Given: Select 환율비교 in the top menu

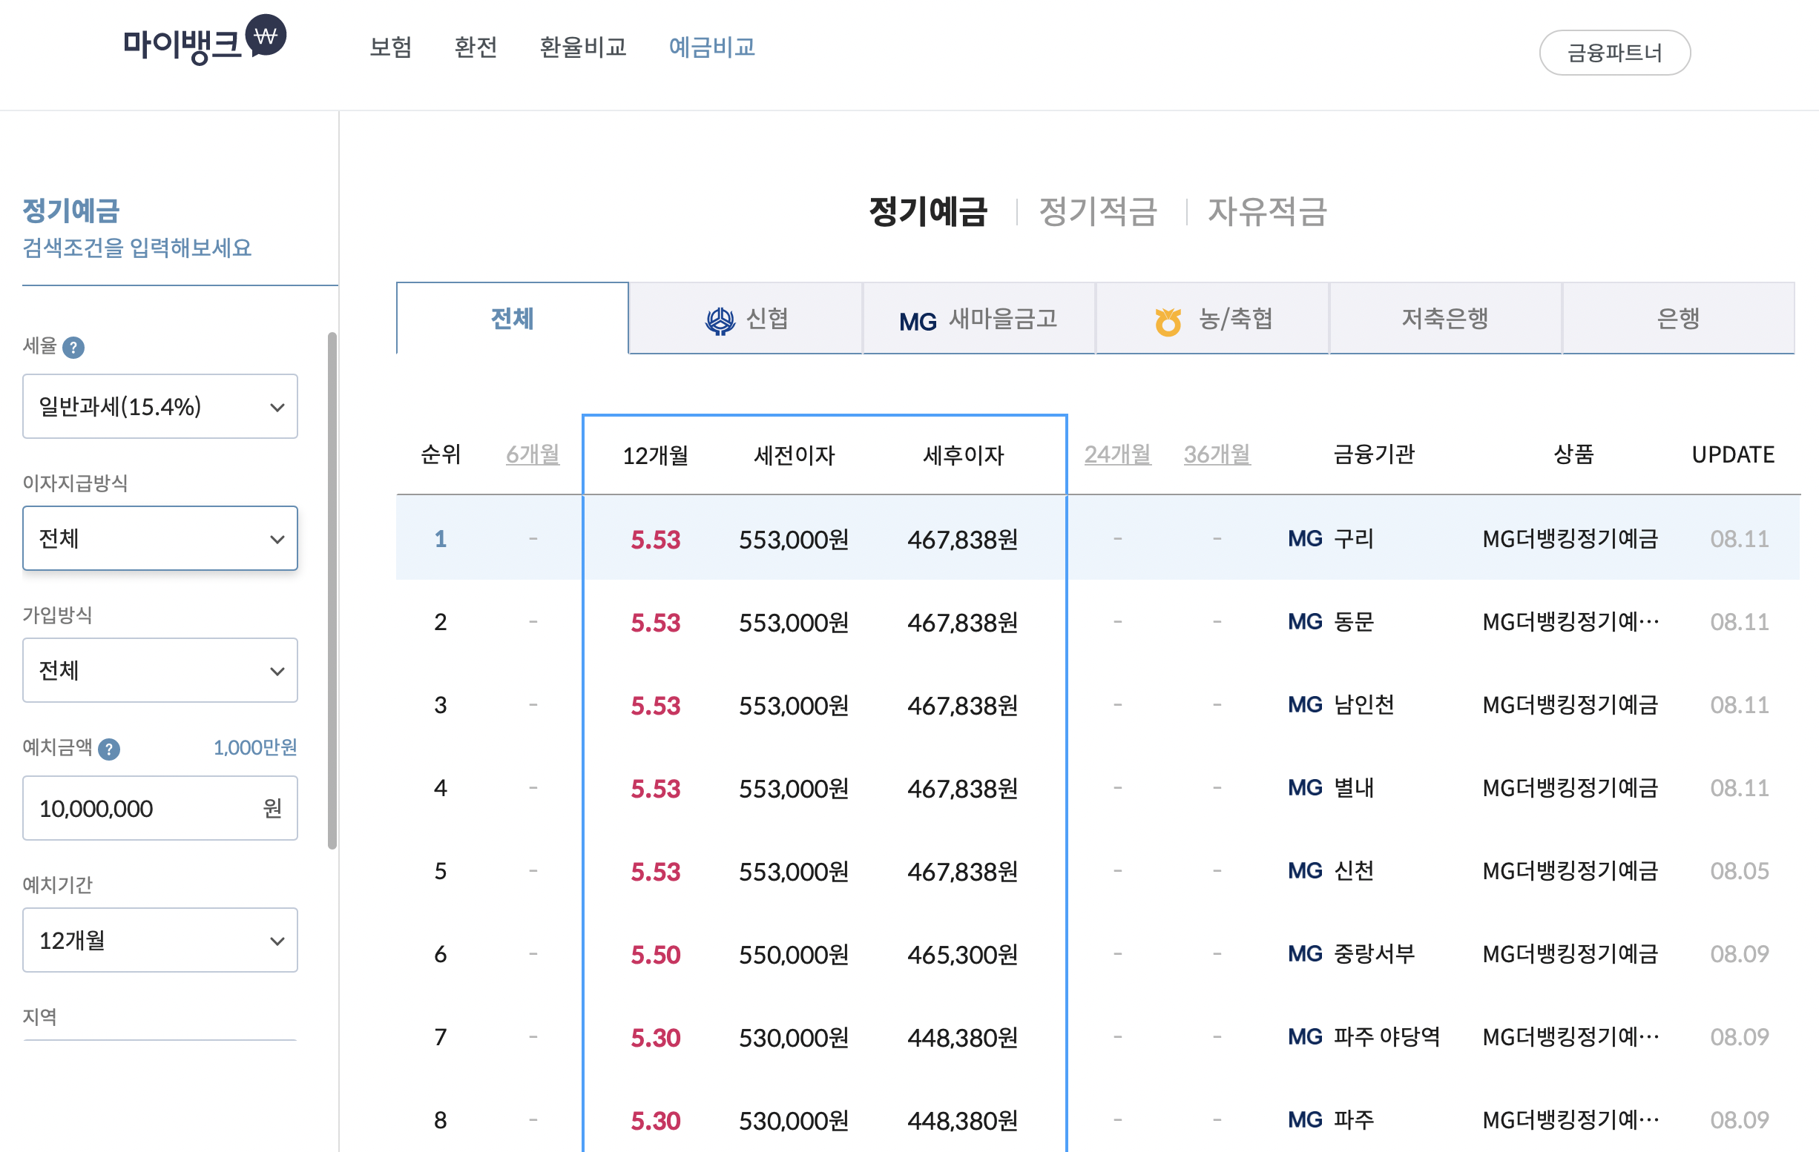Looking at the screenshot, I should pos(582,47).
